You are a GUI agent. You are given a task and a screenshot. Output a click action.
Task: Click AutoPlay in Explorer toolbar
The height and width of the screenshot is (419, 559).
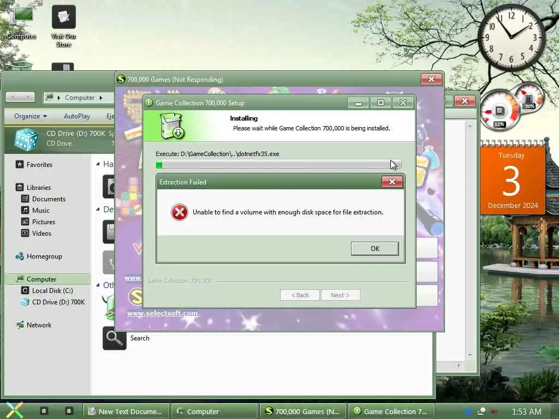(x=77, y=116)
